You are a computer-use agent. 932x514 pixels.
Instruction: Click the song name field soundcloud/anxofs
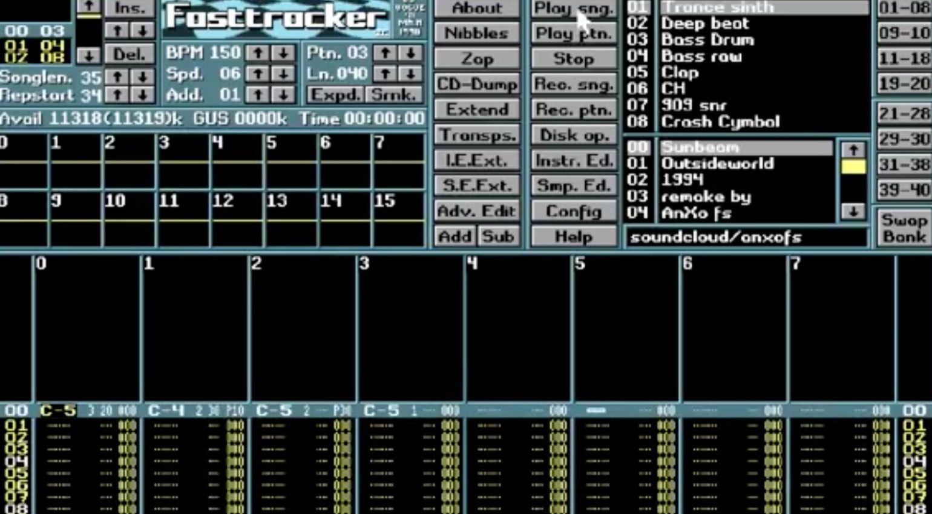point(746,238)
